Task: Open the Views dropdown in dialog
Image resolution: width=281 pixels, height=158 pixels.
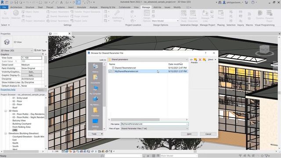Action: 212,60
